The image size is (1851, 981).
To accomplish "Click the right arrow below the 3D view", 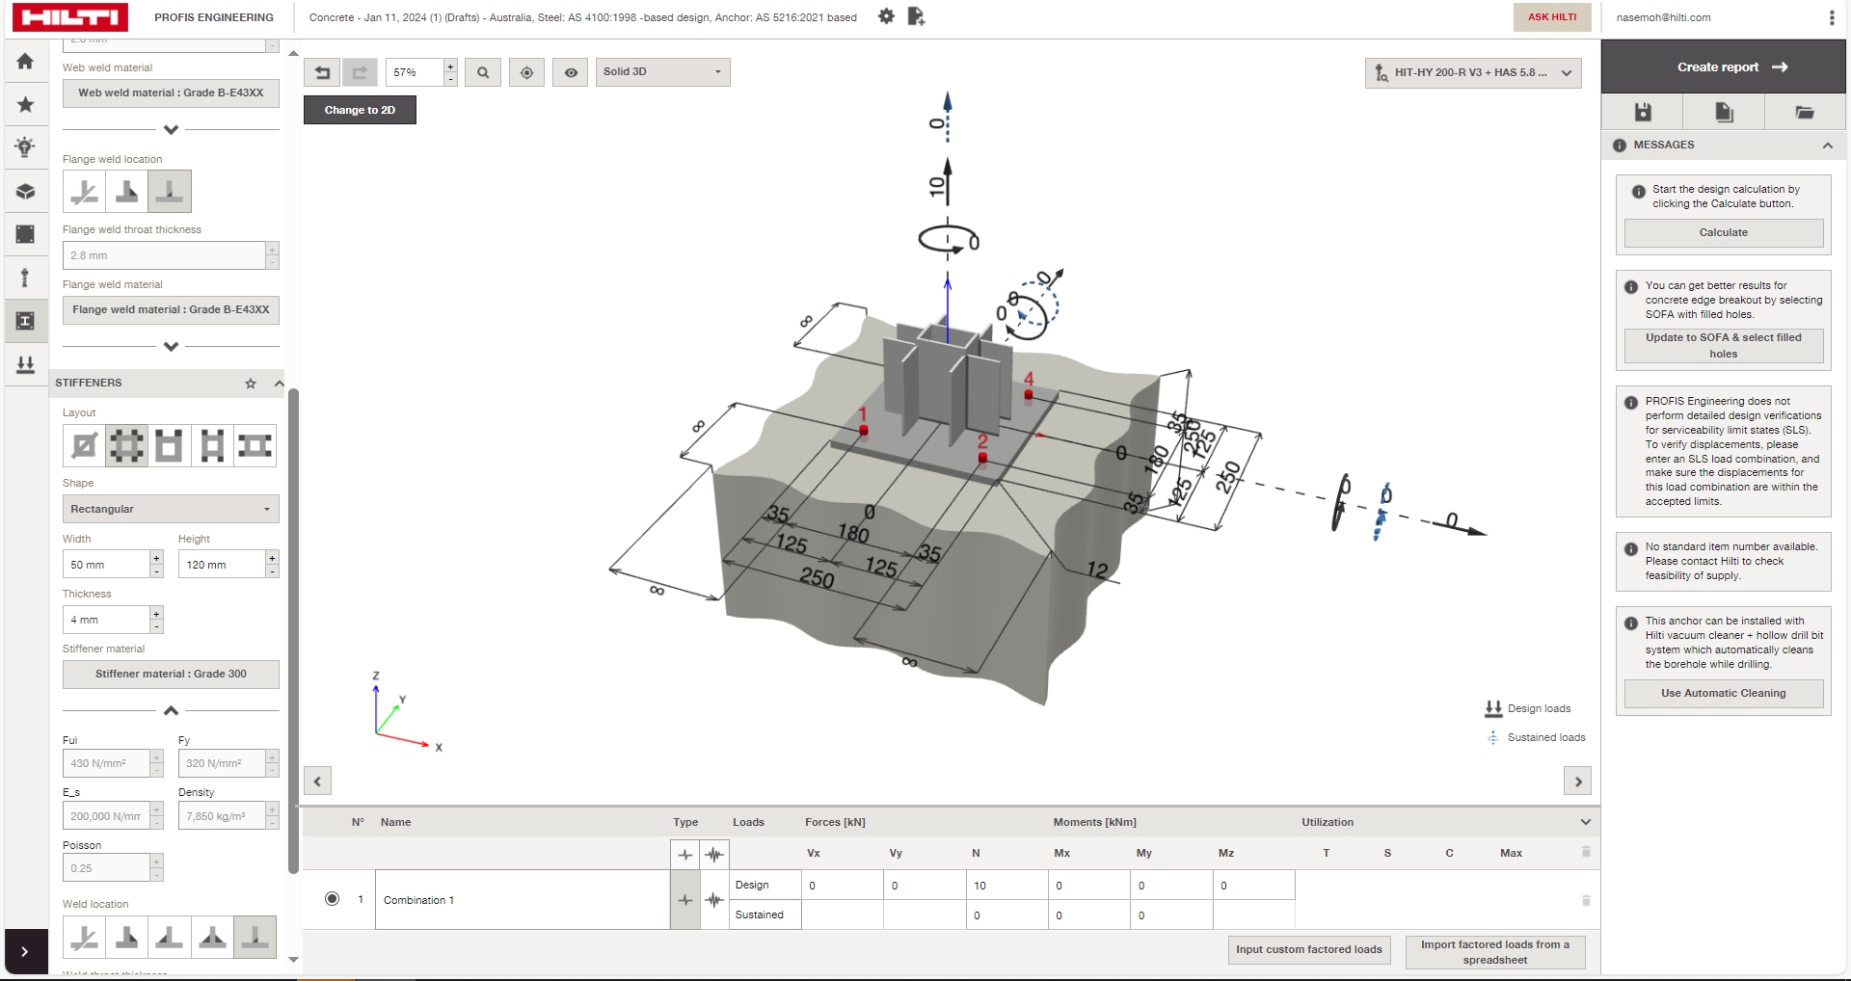I will click(1577, 781).
